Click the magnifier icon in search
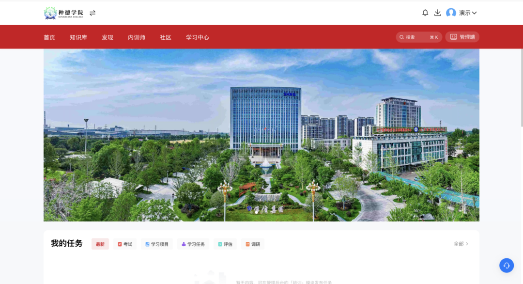 (x=402, y=37)
